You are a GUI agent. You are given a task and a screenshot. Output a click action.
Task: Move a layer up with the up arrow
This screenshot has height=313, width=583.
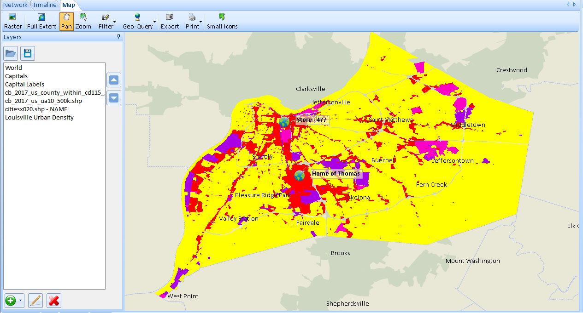tap(113, 80)
